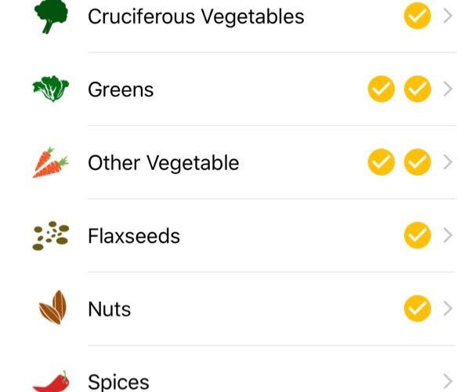Image resolution: width=470 pixels, height=392 pixels.
Task: Open Spices details via chevron arrow
Action: pyautogui.click(x=448, y=382)
